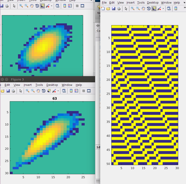Insert Legend in Figure 3 toolbar
Viewport: 186px width, 184px height.
pos(76,91)
